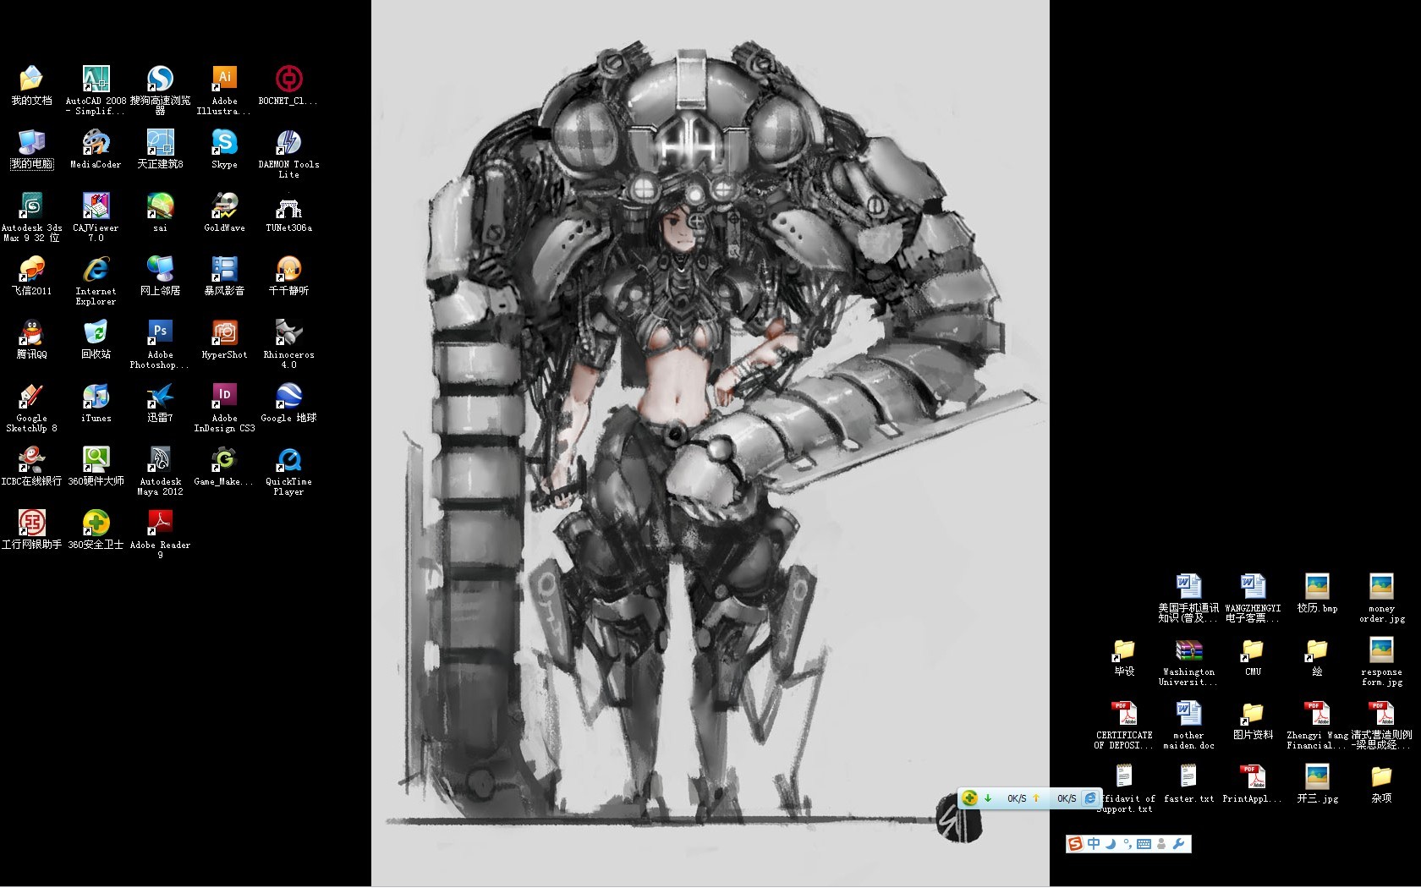Image resolution: width=1421 pixels, height=888 pixels.
Task: Launch Adobe Illustrator from the desktop
Action: click(224, 90)
